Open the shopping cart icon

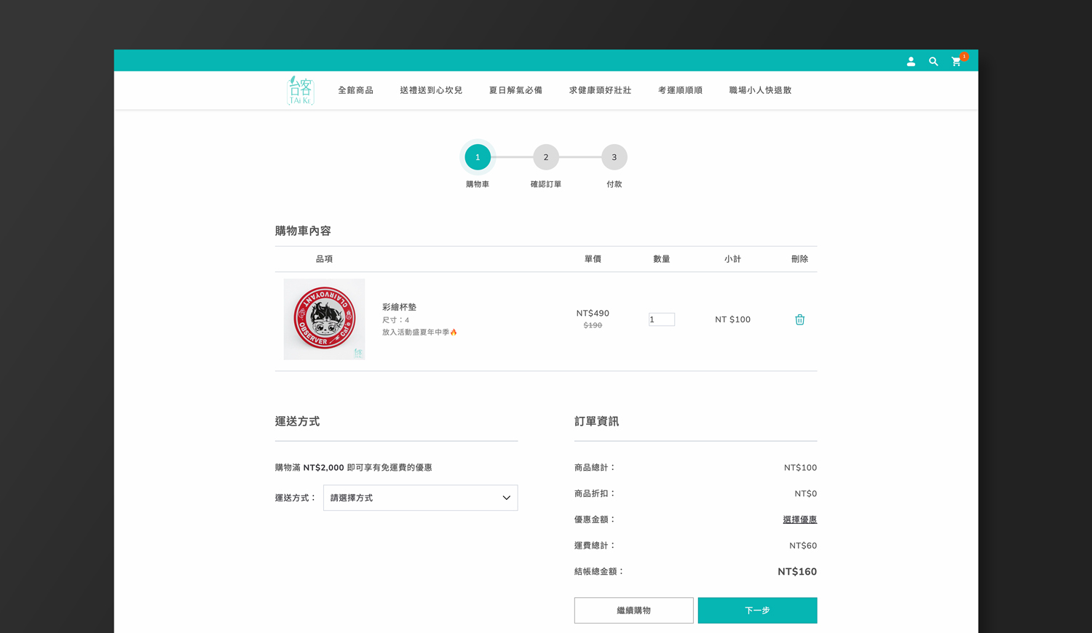point(956,62)
